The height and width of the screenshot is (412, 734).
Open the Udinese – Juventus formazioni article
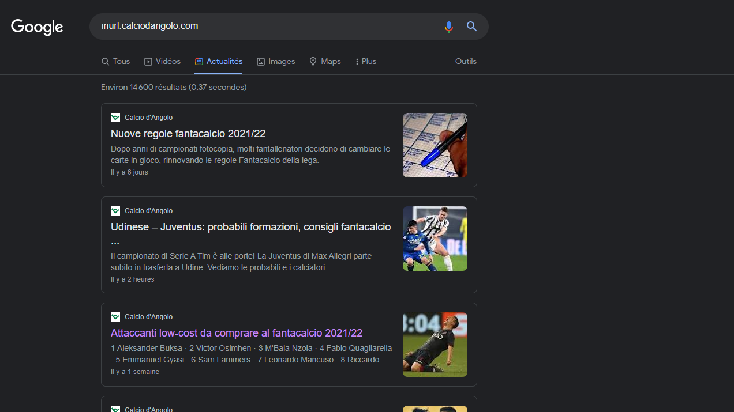(250, 227)
